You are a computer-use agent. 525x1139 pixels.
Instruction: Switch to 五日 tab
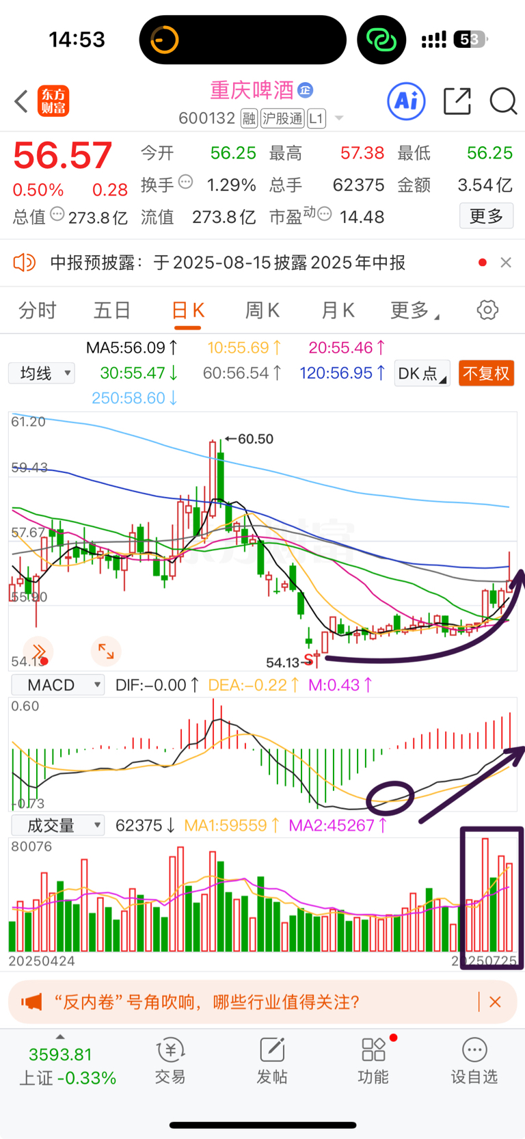point(112,310)
